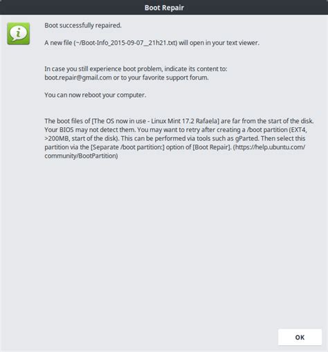Screen dimensions: 328x352
Task: Click the green info speech-bubble icon
Action: (19, 33)
